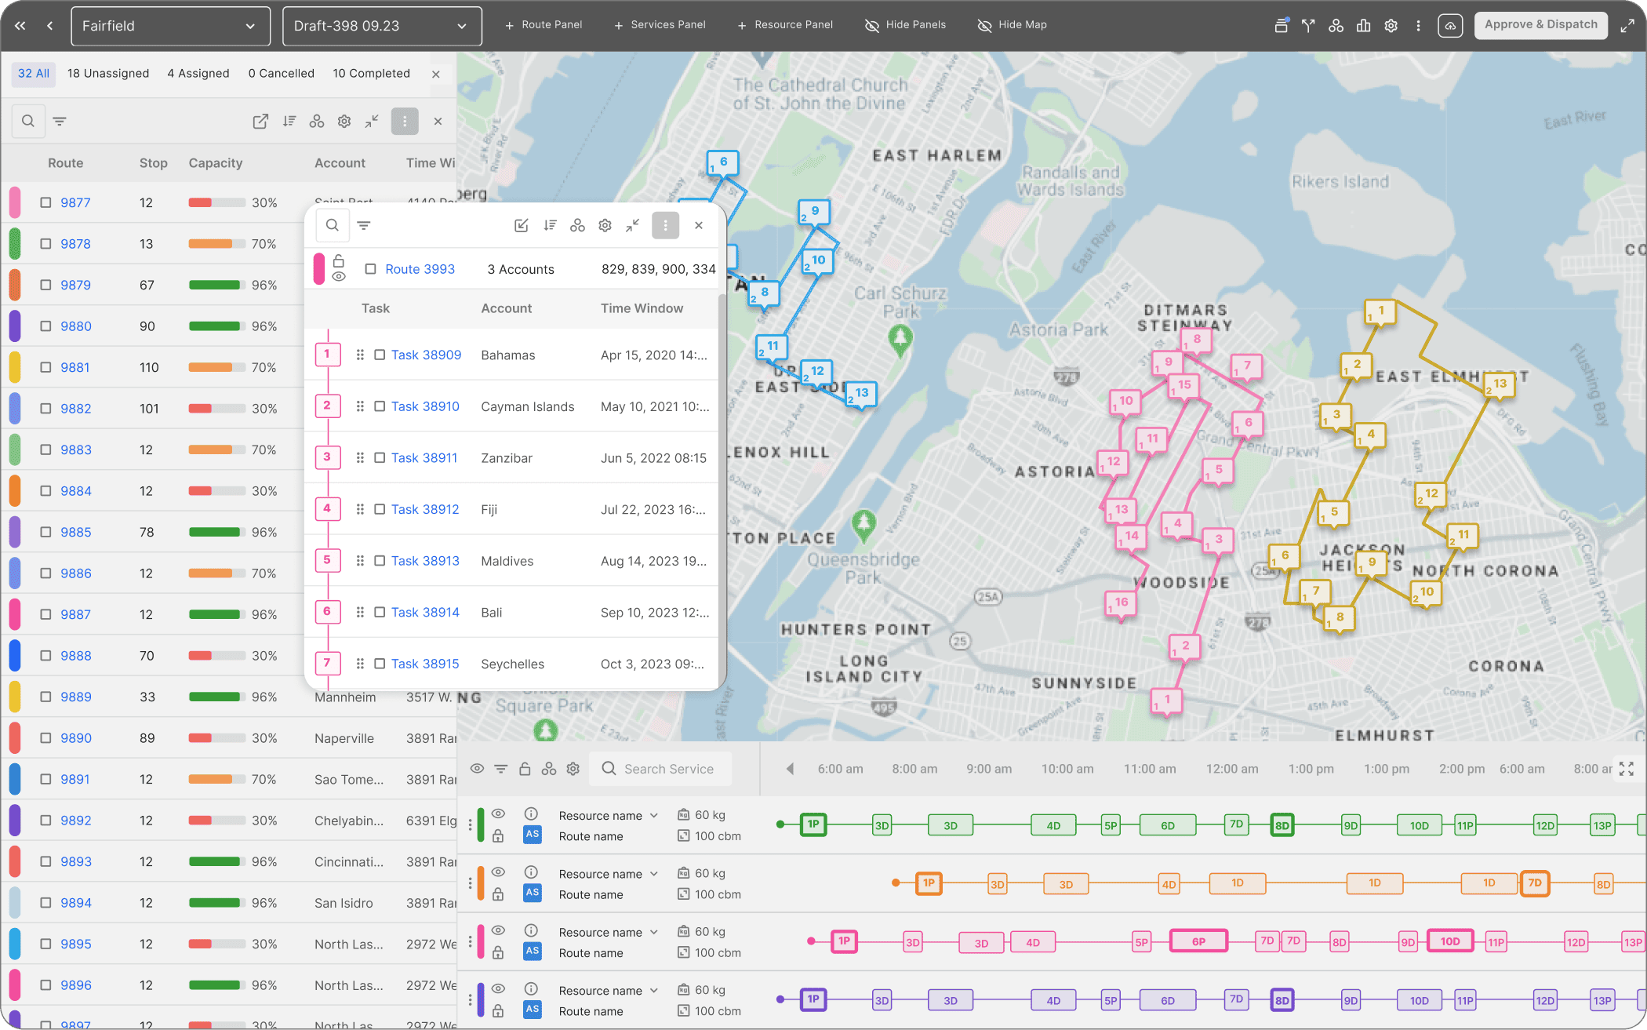This screenshot has width=1647, height=1030.
Task: Click Approve & Dispatch button
Action: point(1540,25)
